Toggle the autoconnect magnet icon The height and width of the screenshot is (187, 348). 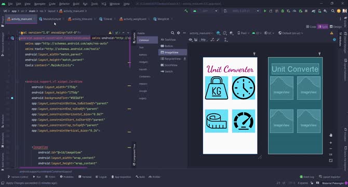pos(196,39)
